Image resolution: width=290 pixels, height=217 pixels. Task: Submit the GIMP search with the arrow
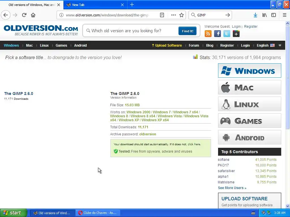pos(227,15)
